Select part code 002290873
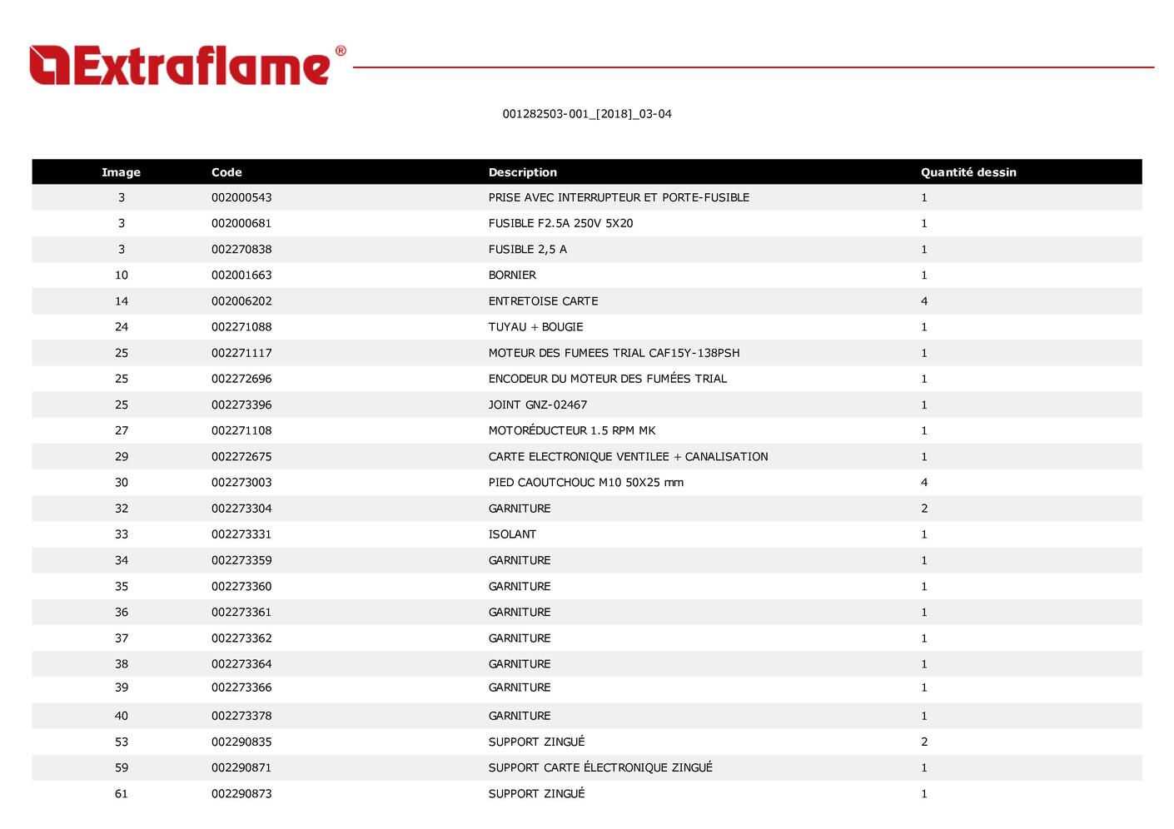This screenshot has width=1174, height=829. coord(241,793)
